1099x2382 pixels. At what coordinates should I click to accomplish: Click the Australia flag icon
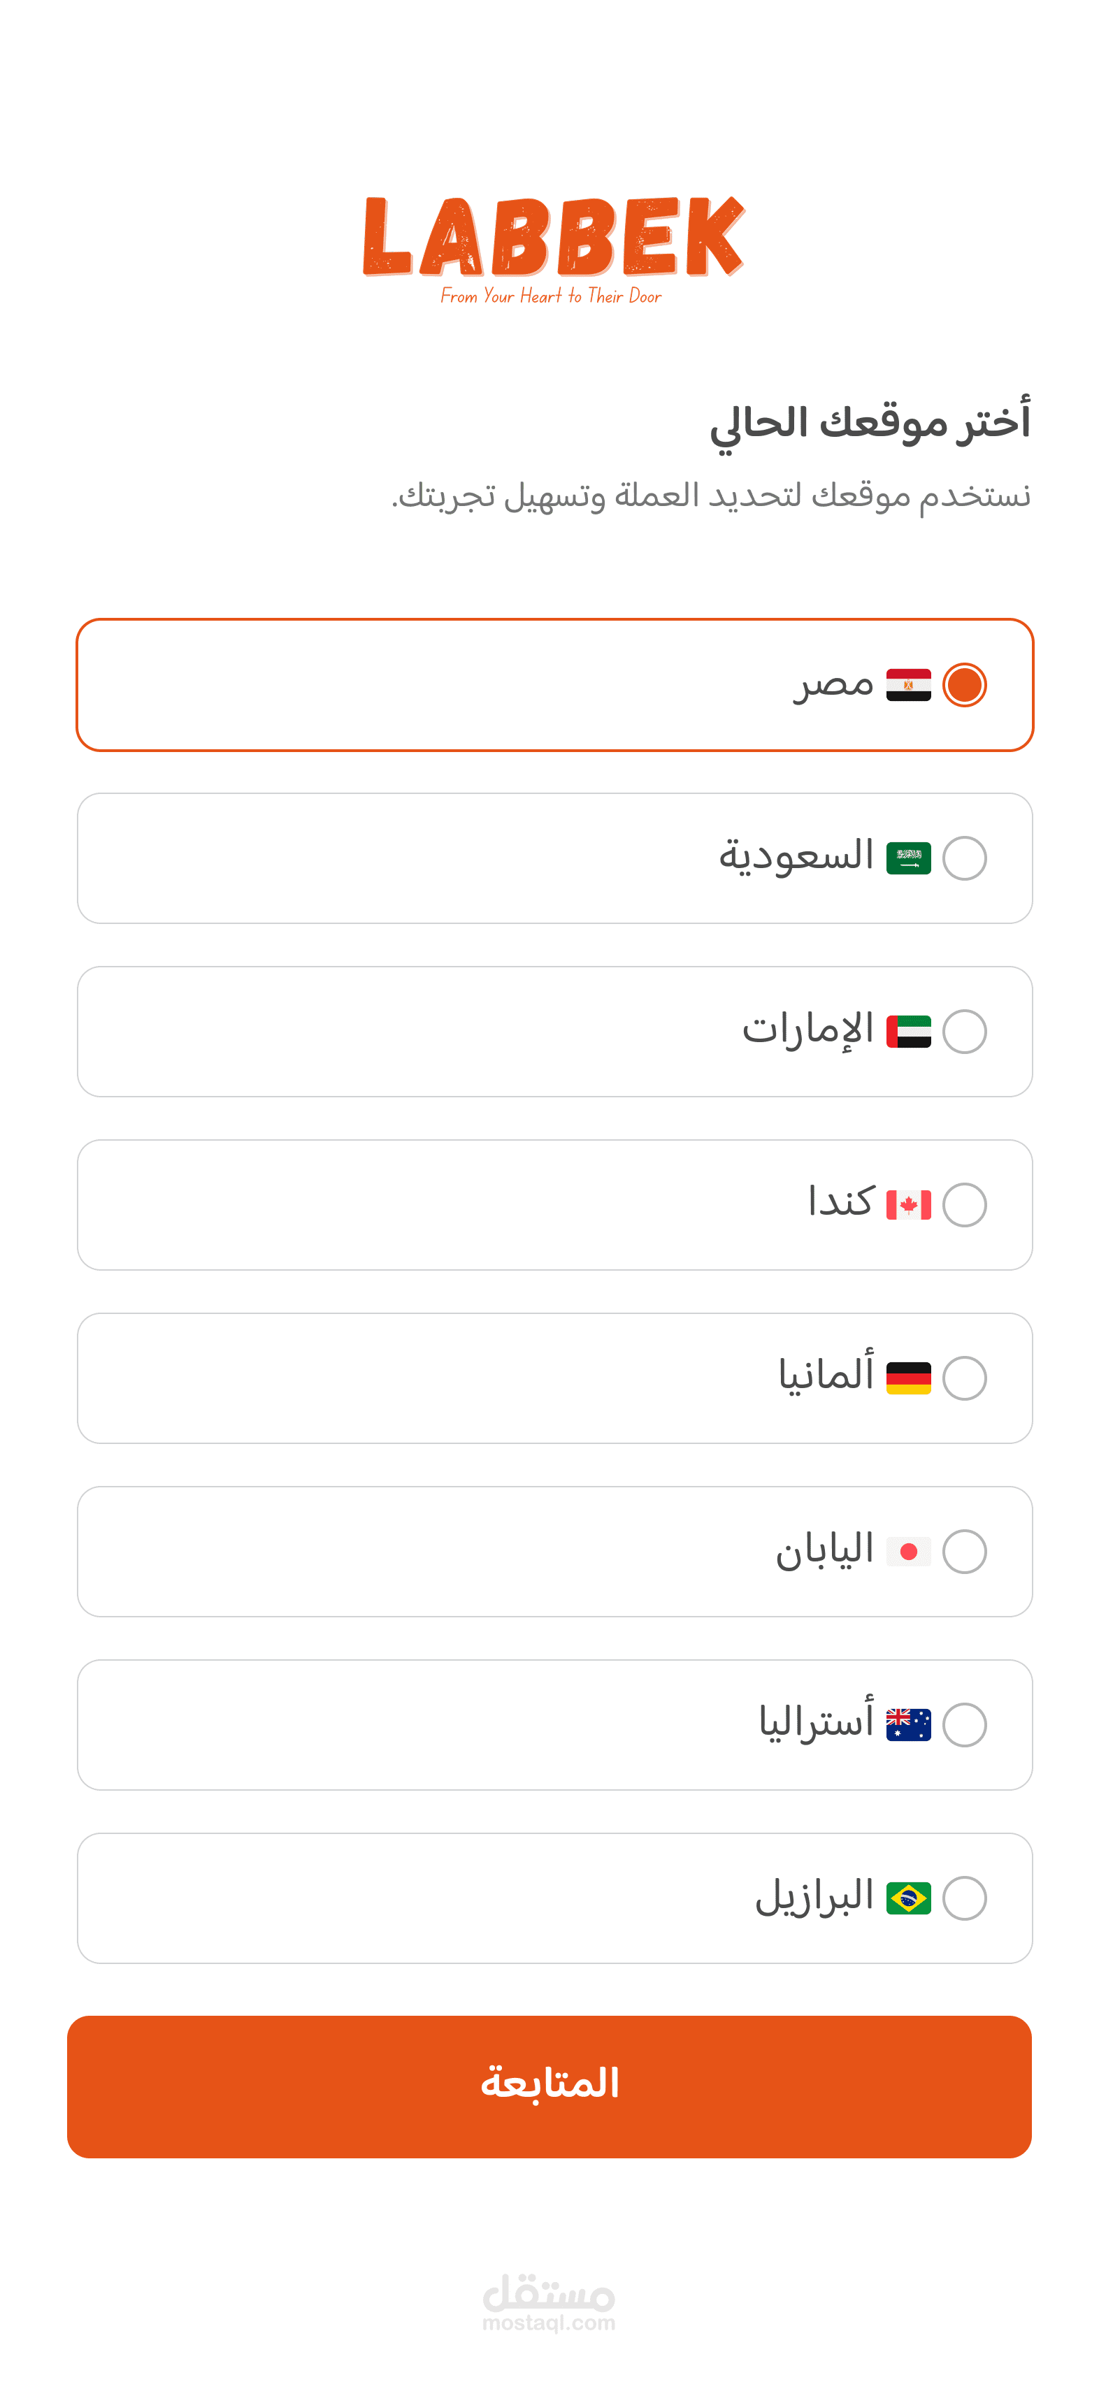click(907, 1724)
